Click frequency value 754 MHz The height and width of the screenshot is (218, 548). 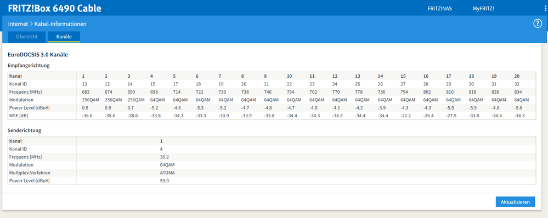point(290,92)
